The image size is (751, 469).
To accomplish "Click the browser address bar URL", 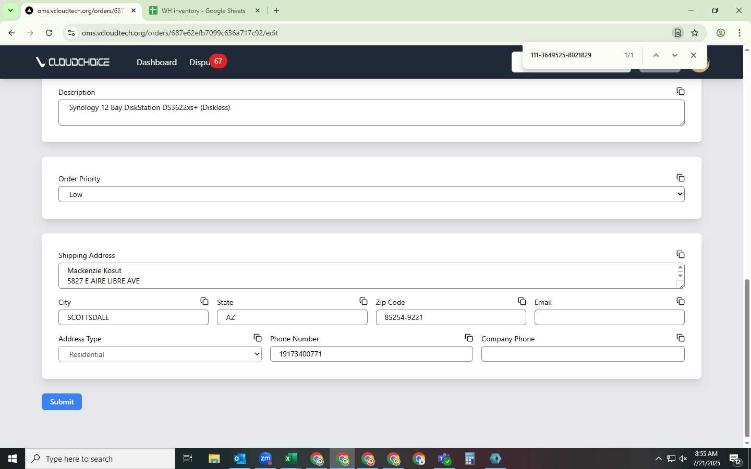I will (180, 33).
